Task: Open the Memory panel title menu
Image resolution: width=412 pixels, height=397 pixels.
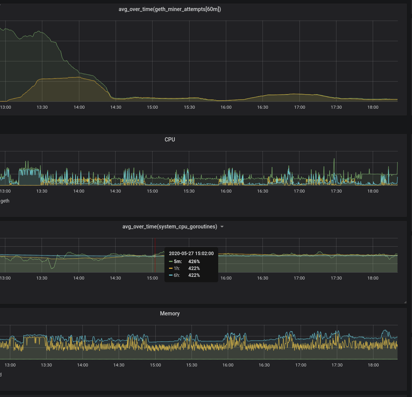Action: pyautogui.click(x=170, y=313)
